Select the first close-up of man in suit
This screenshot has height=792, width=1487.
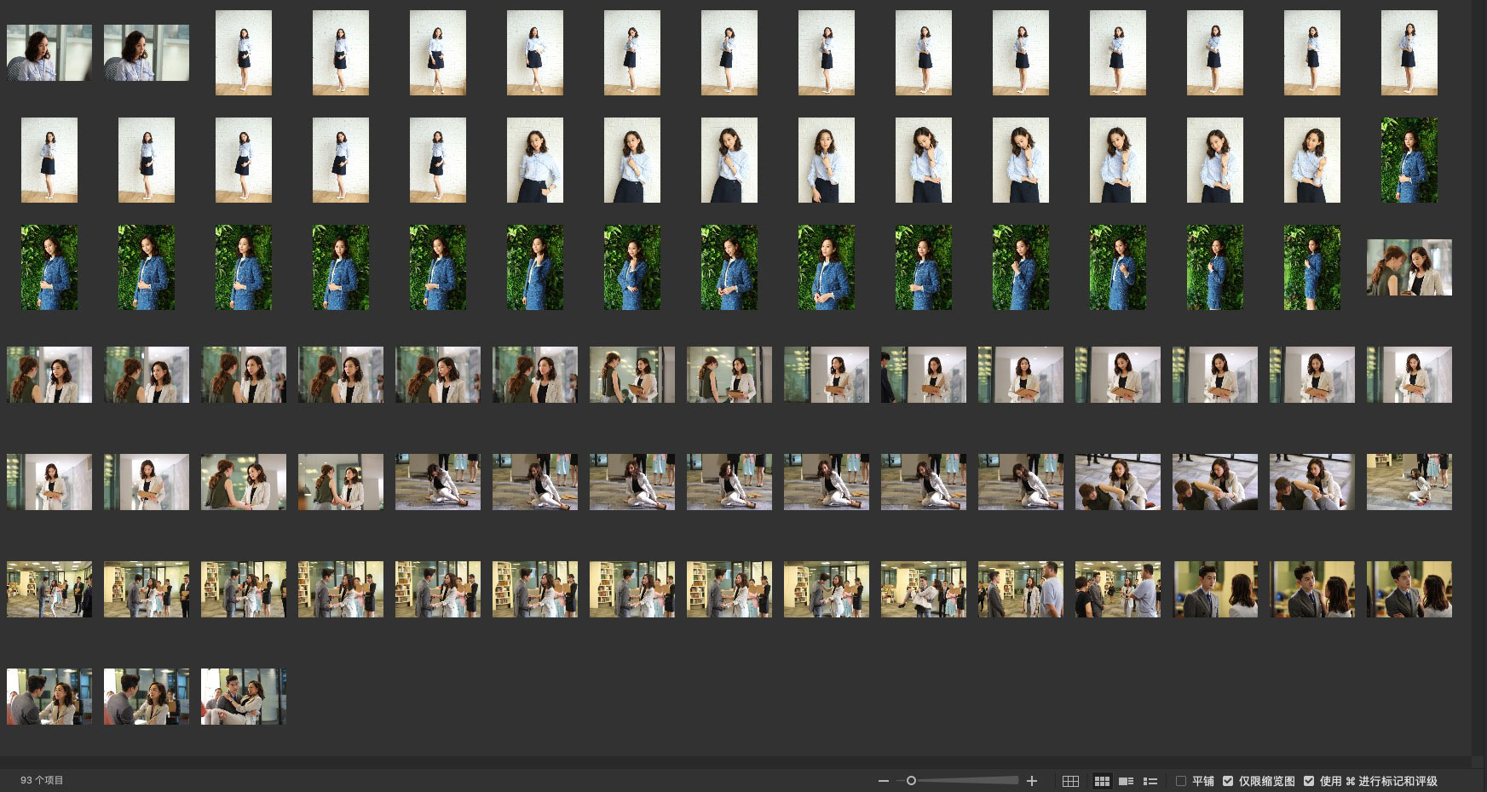(x=1215, y=589)
